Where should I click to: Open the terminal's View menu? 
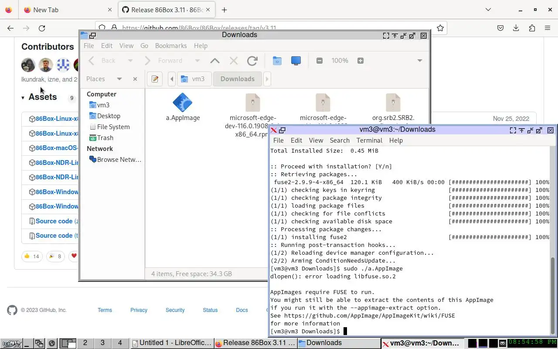coord(316,140)
